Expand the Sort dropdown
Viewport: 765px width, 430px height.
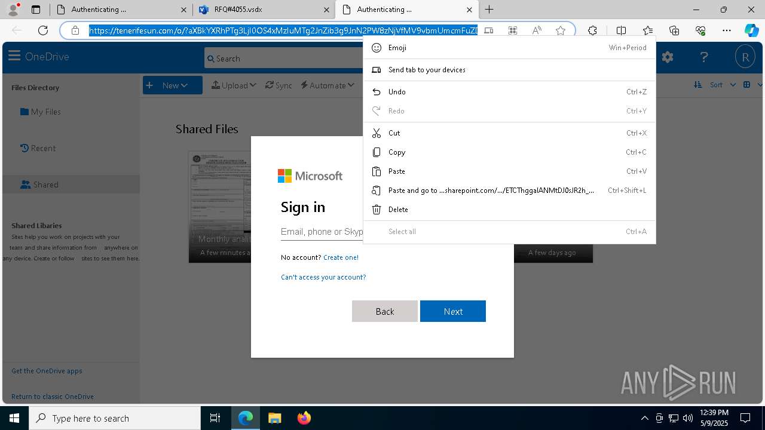(x=715, y=85)
